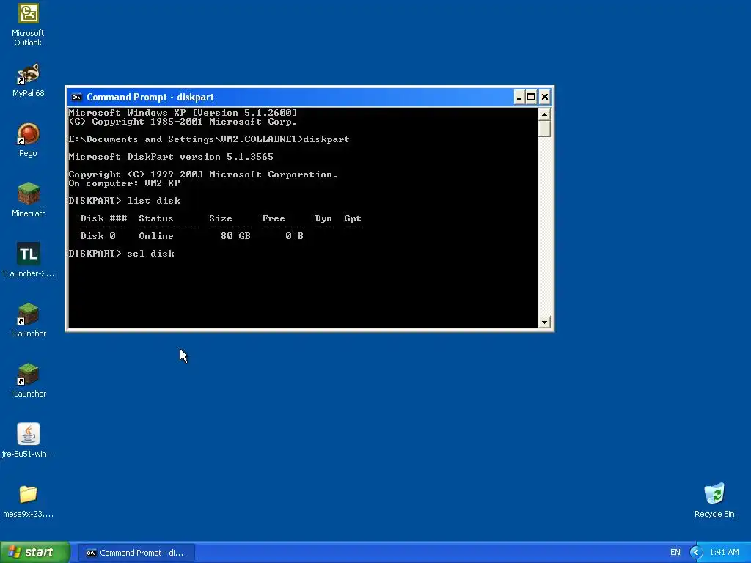
Task: Open the Microsoft Outlook desktop icon
Action: point(29,24)
